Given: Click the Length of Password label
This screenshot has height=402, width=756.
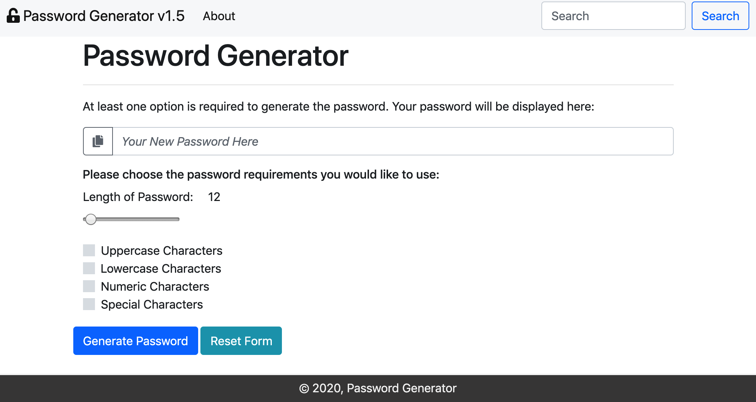Looking at the screenshot, I should (138, 197).
